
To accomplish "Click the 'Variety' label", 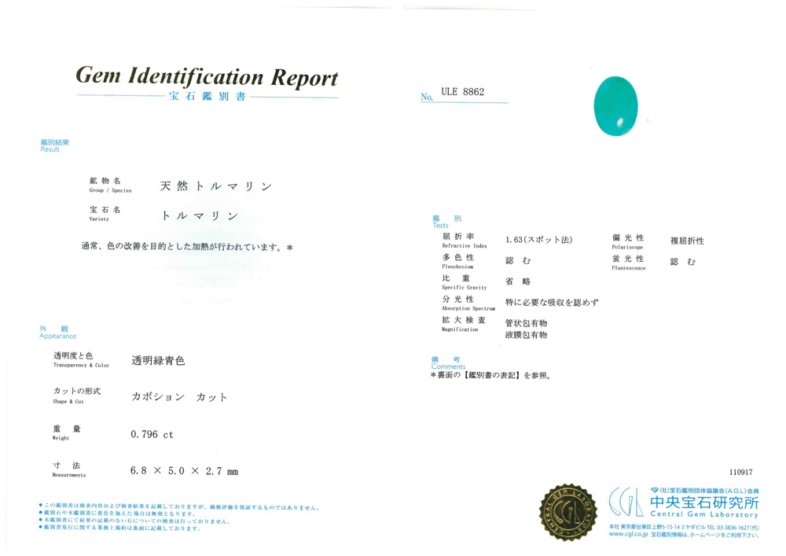I will [x=99, y=219].
